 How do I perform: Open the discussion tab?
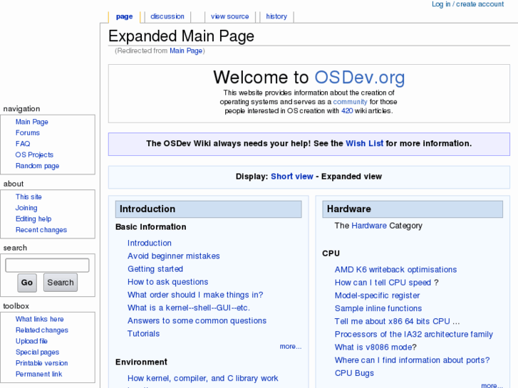tap(167, 16)
